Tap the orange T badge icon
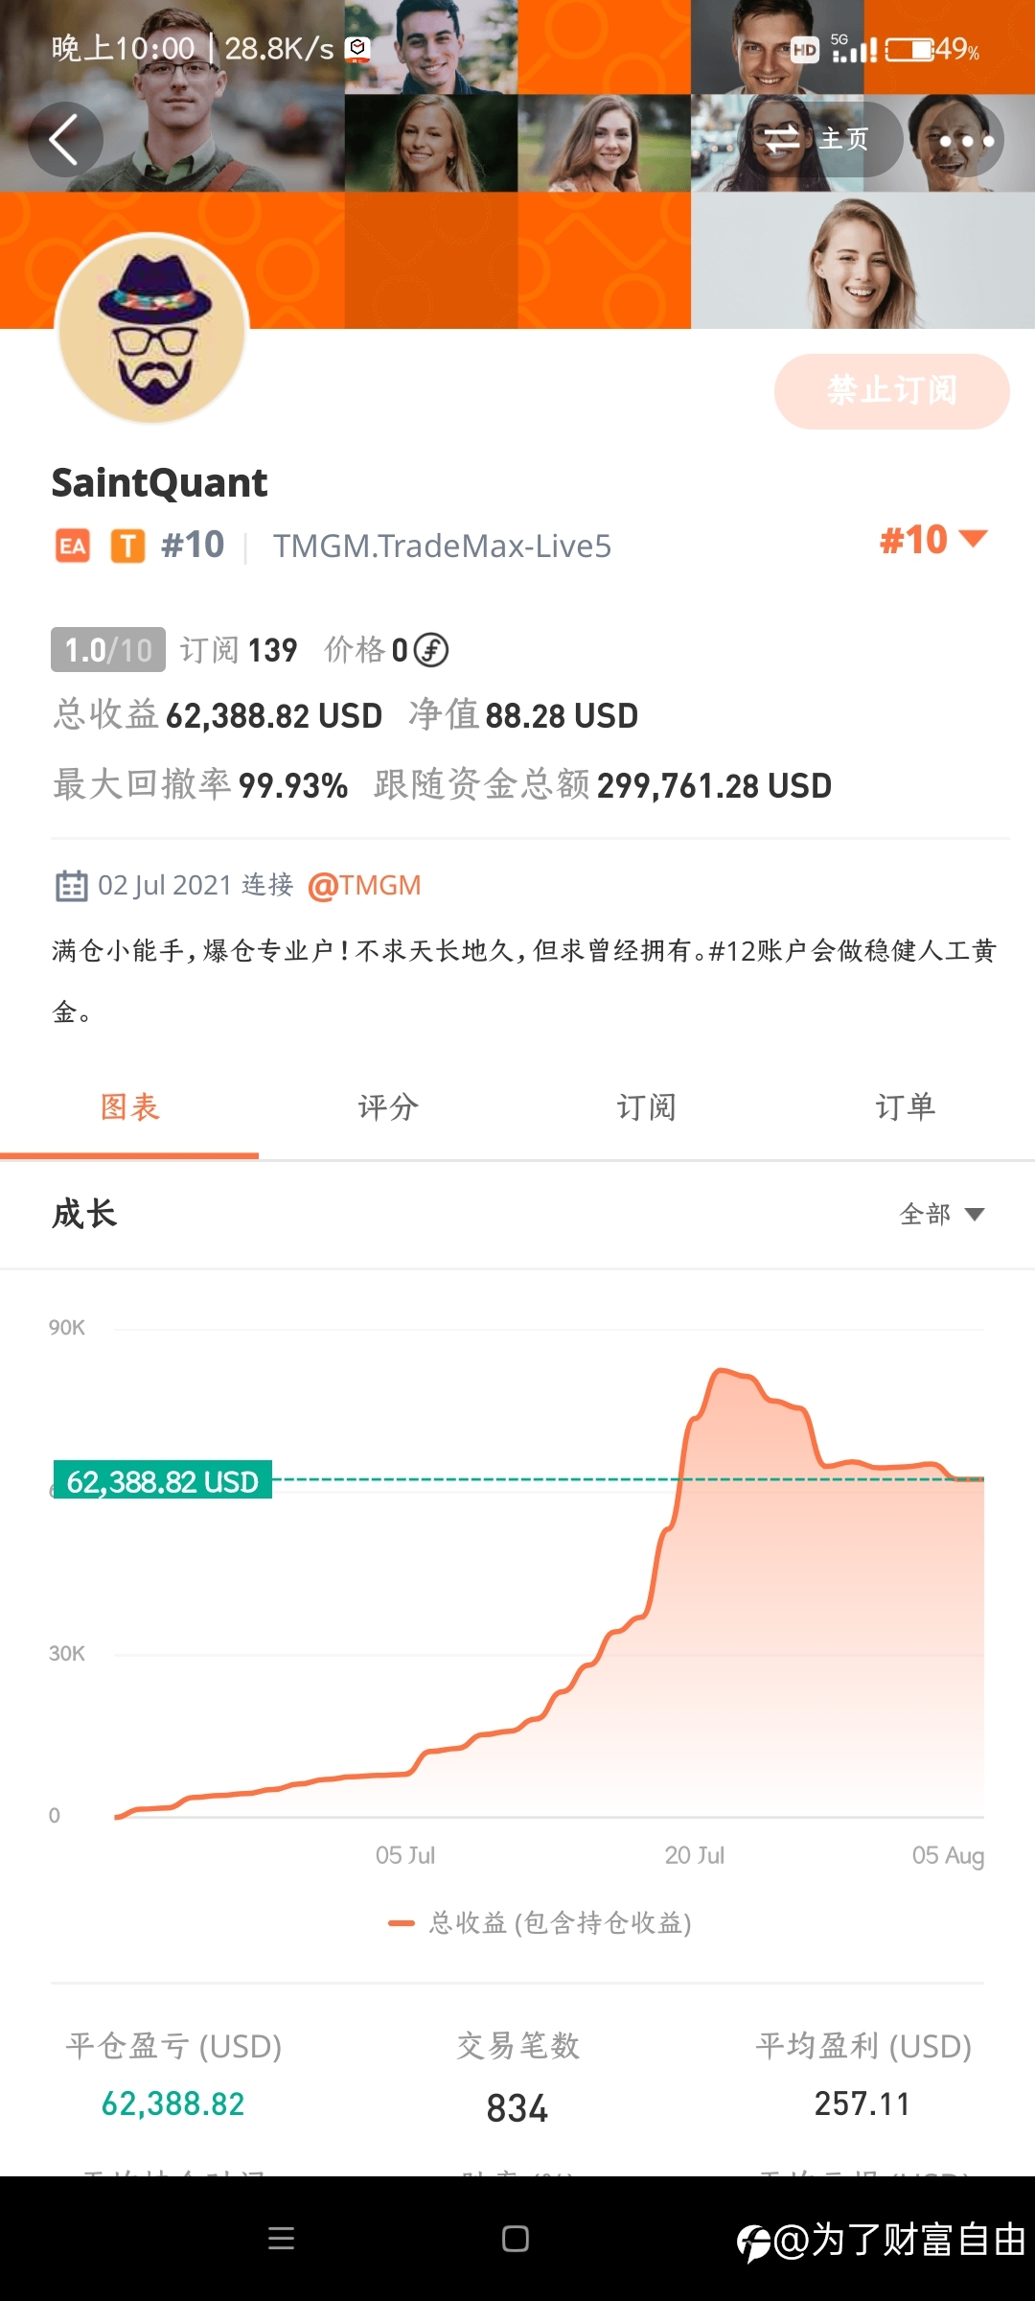Screen dimensions: 1035x2301 click(127, 546)
